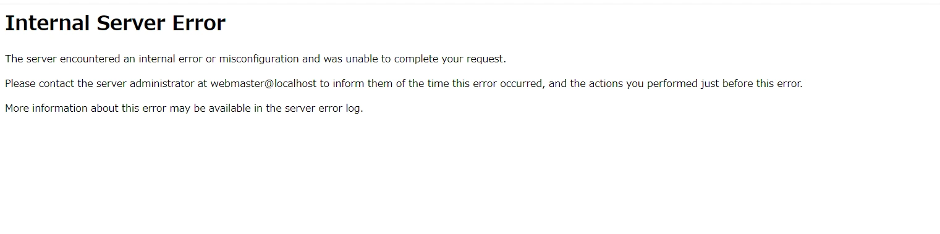940x234 pixels.
Task: Click the words "actions you performed"
Action: [x=642, y=84]
